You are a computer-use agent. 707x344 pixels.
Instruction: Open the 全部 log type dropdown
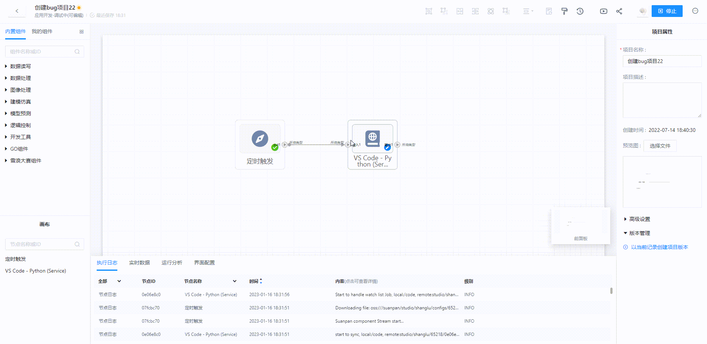(x=119, y=281)
